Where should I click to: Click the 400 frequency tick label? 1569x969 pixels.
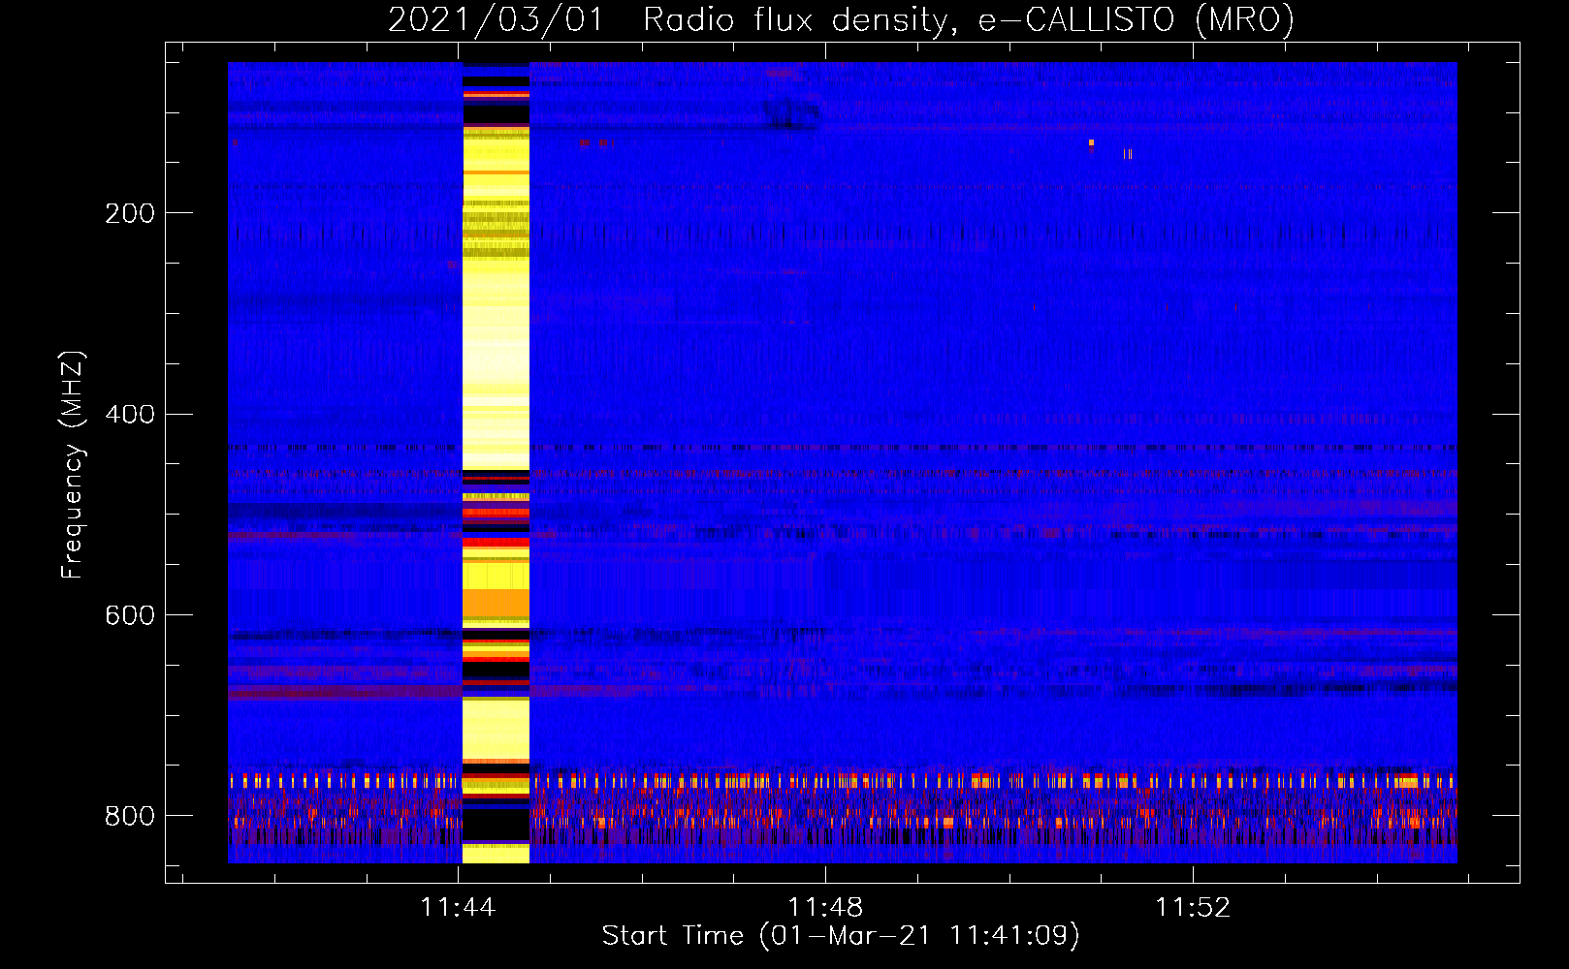130,415
